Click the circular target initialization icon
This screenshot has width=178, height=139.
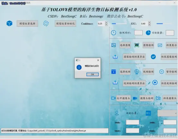point(46,23)
